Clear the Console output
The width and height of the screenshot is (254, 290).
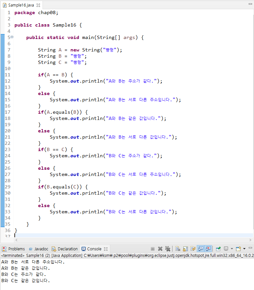(178, 249)
